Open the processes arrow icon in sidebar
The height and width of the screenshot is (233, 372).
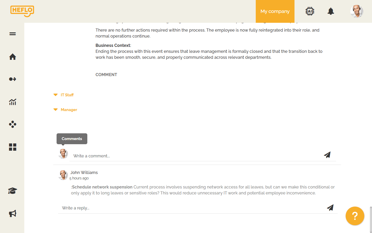(12, 79)
